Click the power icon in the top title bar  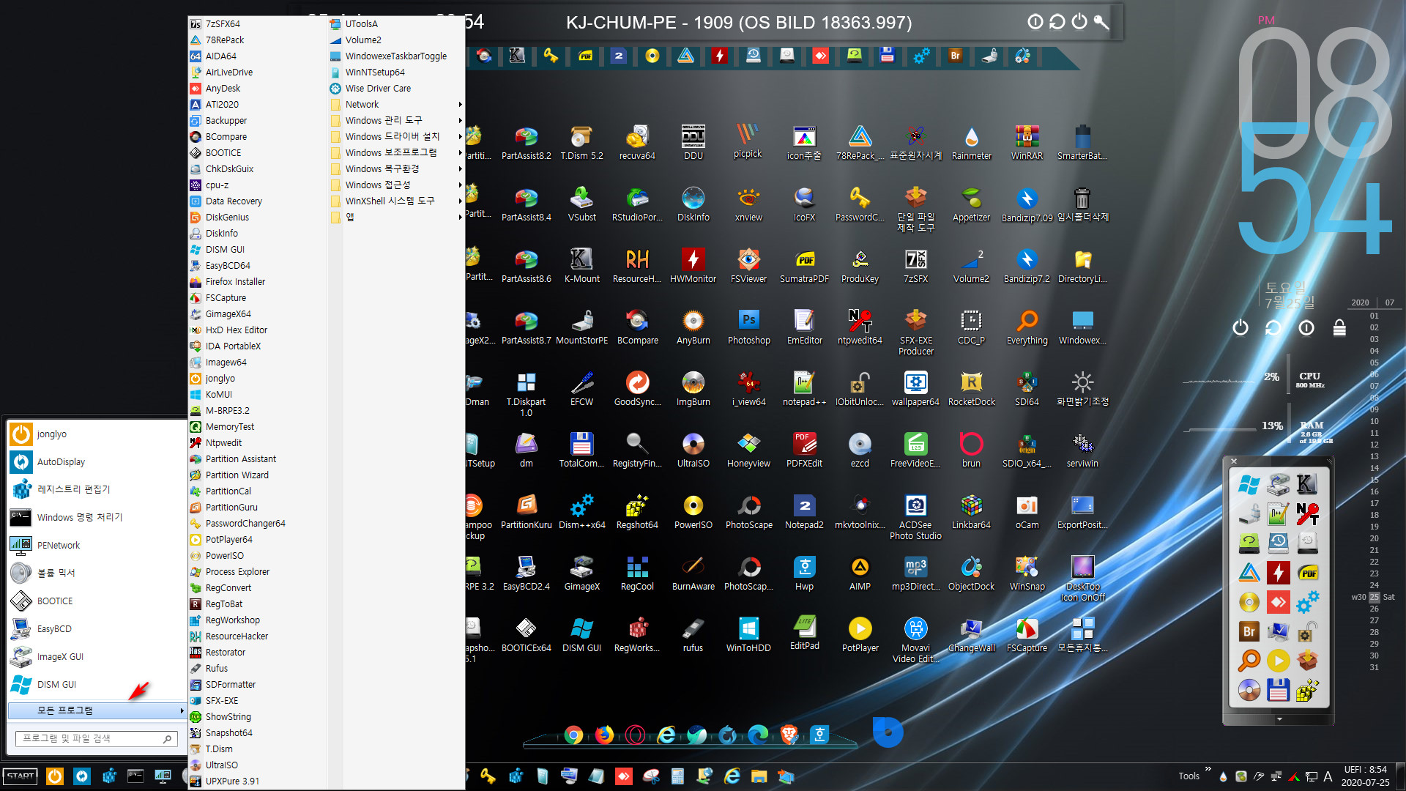(x=1079, y=22)
